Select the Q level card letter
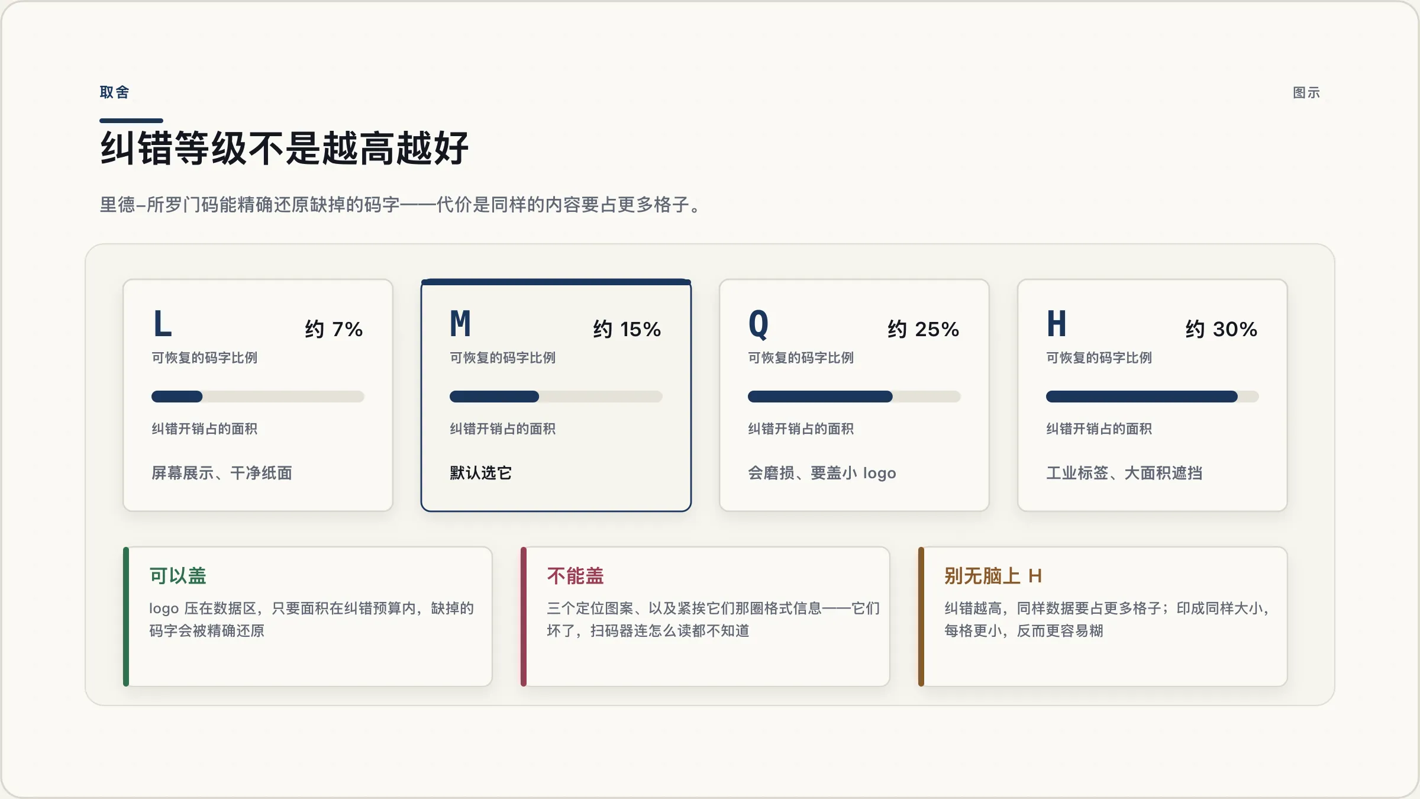This screenshot has width=1420, height=799. pyautogui.click(x=759, y=325)
